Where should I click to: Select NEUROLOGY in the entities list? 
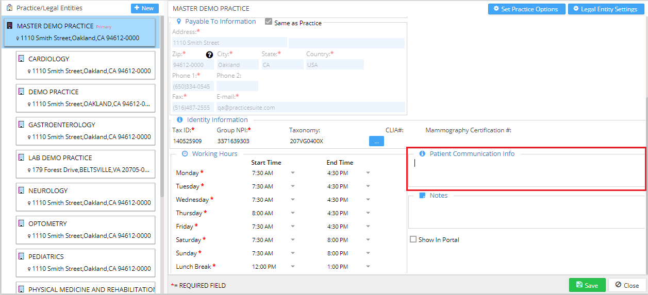[86, 197]
